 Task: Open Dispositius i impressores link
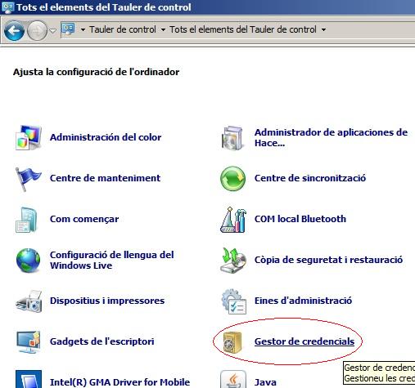(x=107, y=301)
